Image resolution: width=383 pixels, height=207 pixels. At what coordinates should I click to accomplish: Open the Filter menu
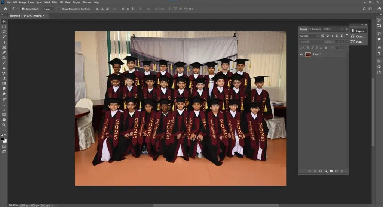point(55,2)
